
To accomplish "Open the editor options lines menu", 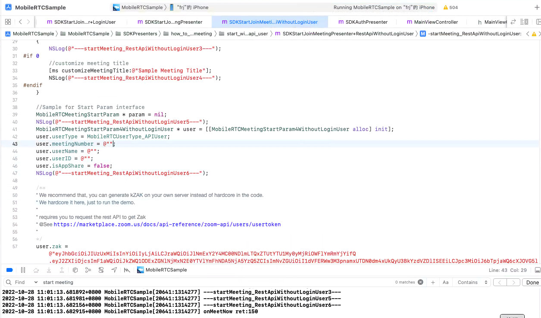I will pyautogui.click(x=524, y=22).
